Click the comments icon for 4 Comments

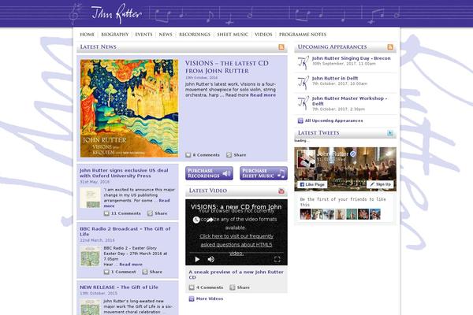point(192,287)
